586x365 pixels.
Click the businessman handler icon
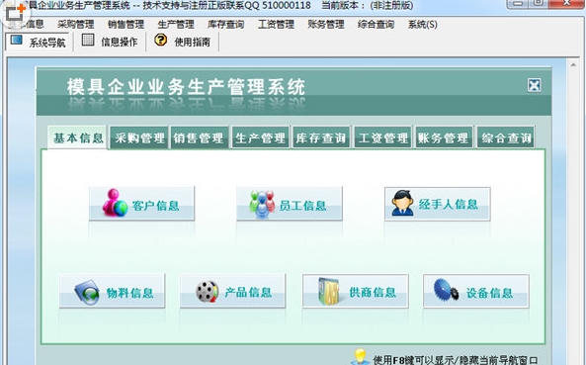402,203
